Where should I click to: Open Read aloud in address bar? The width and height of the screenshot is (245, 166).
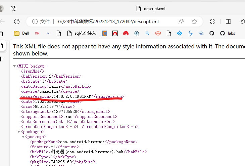(x=181, y=22)
